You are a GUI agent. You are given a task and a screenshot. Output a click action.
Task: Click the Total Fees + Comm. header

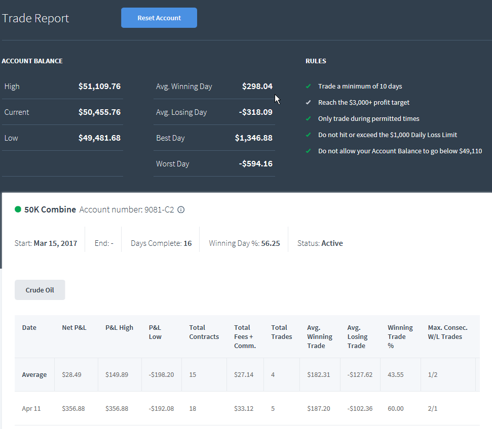pyautogui.click(x=245, y=336)
